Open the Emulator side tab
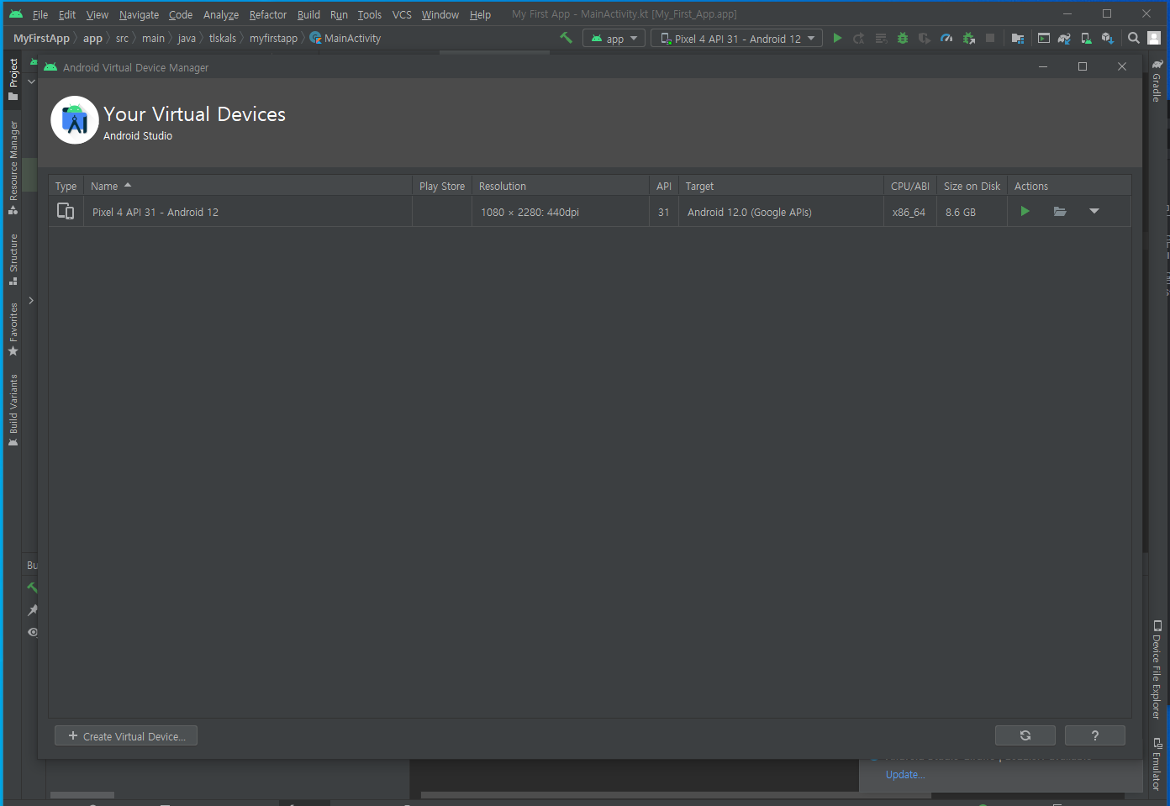Screen dimensions: 1170x806 click(1157, 764)
